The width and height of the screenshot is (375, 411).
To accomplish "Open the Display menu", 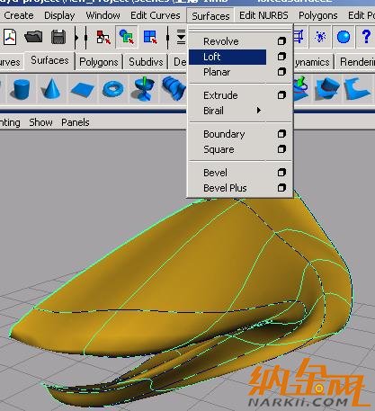I will point(59,15).
